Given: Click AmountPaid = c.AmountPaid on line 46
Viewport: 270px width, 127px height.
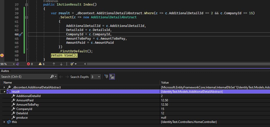Looking at the screenshot, I should coord(90,43).
